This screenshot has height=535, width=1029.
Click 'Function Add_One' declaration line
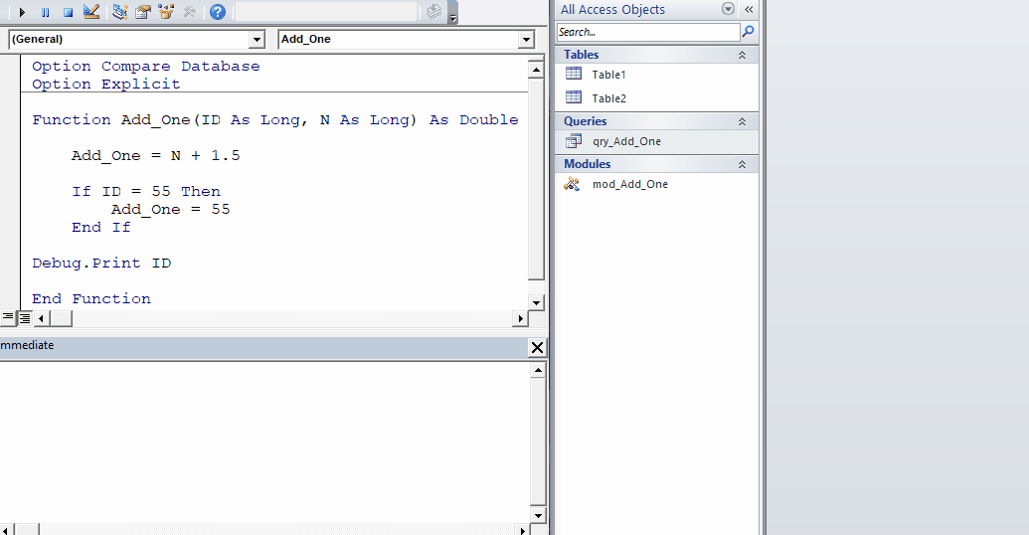[x=275, y=119]
